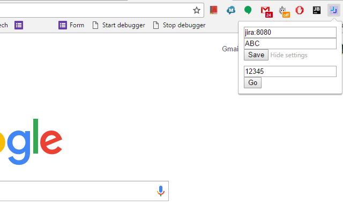Screen dimensions: 343x214
Task: Click the Stop debugger bookmarklet
Action: pyautogui.click(x=179, y=25)
